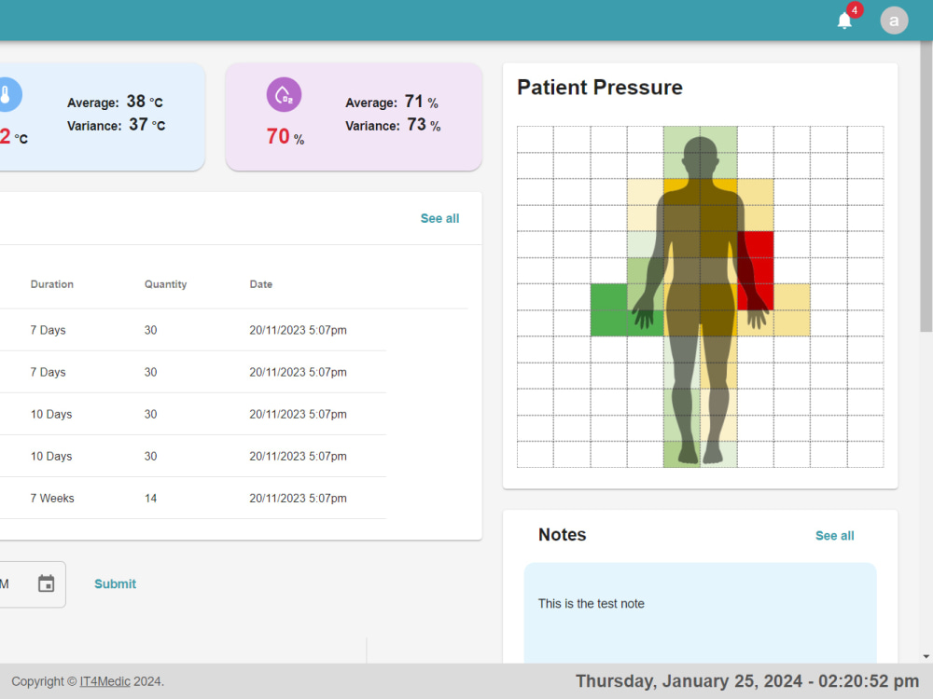Click the red notification badge showing 4
The width and height of the screenshot is (933, 699).
pos(855,10)
